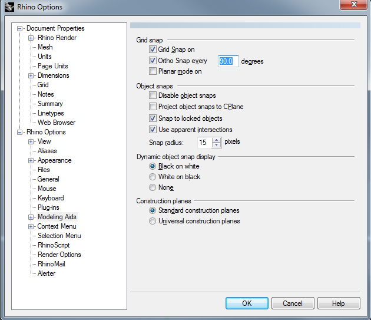Select the Modeling Aids item
Screen dimensions: 371x320
click(57, 217)
